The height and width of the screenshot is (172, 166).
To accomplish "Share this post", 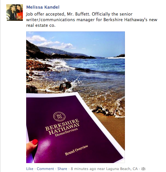I will 62,169.
